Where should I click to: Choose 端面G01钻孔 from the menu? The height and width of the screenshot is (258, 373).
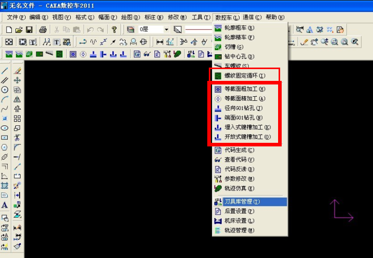pos(250,118)
